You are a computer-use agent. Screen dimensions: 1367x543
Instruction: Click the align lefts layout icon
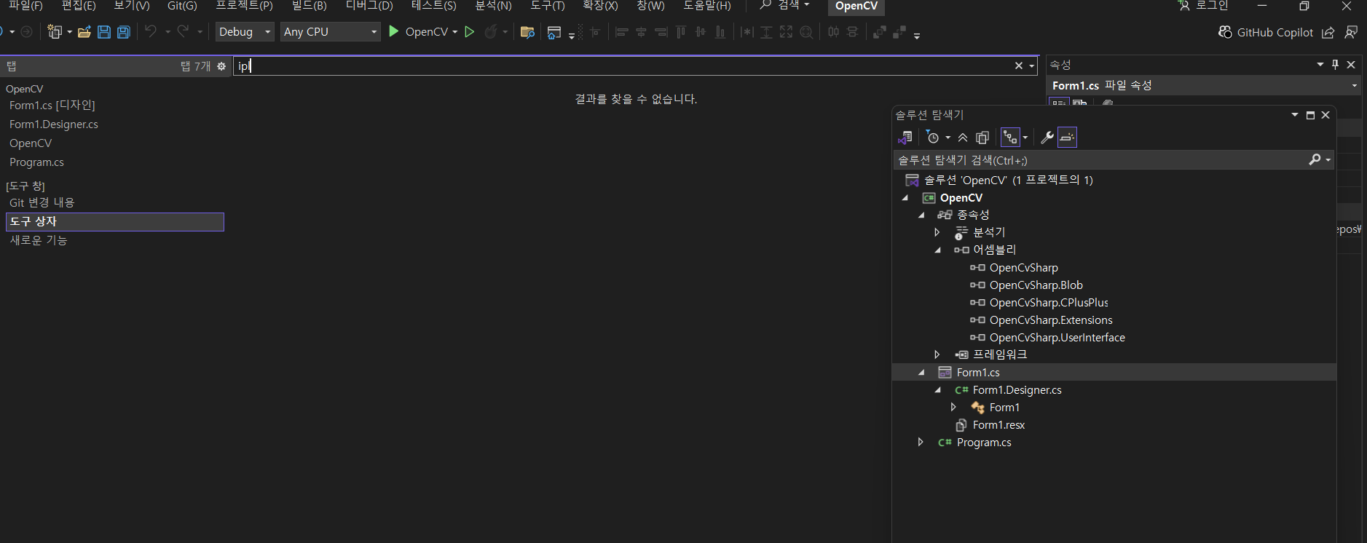[x=621, y=32]
